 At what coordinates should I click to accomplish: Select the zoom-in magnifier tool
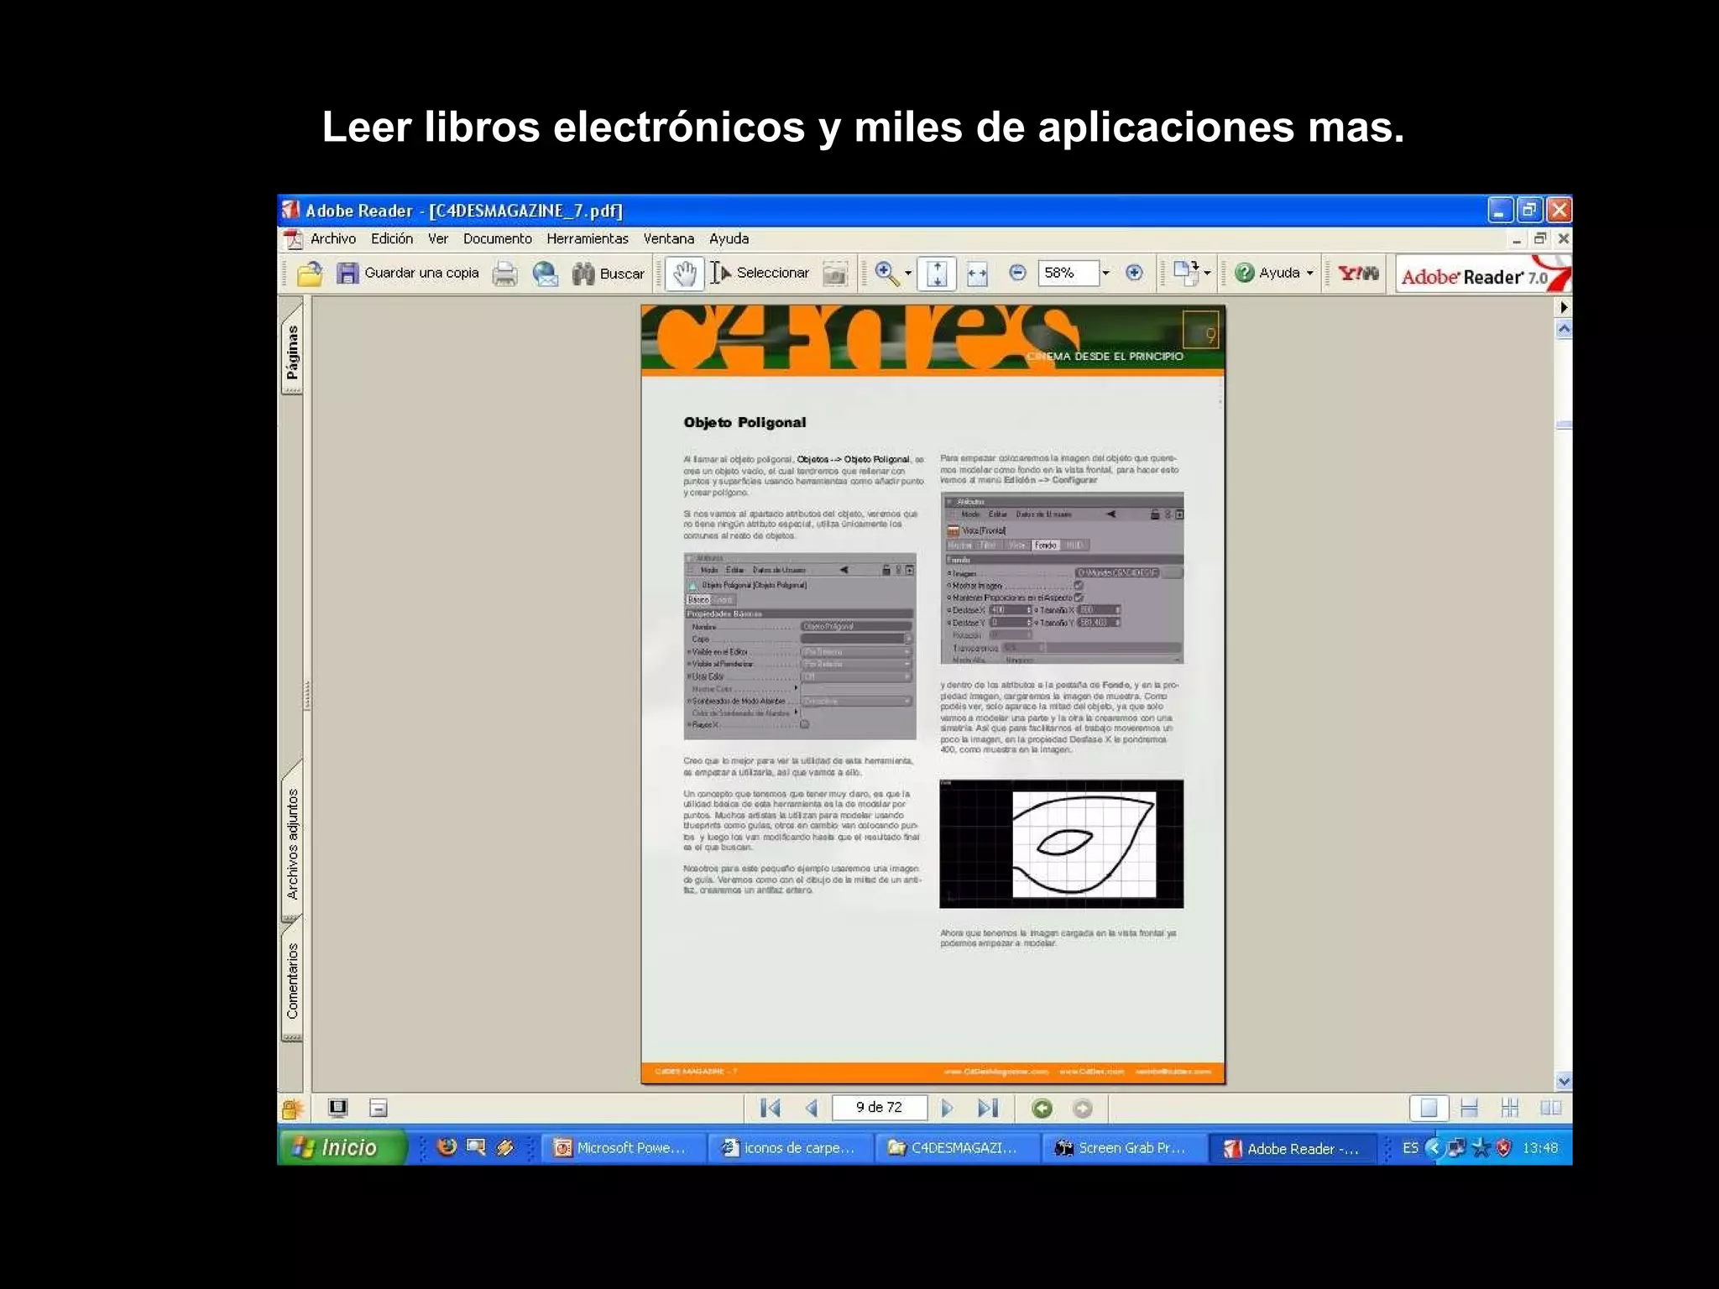pyautogui.click(x=886, y=273)
